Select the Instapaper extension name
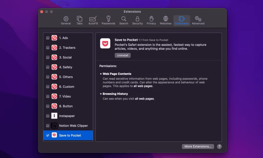263x158 pixels. (67, 116)
